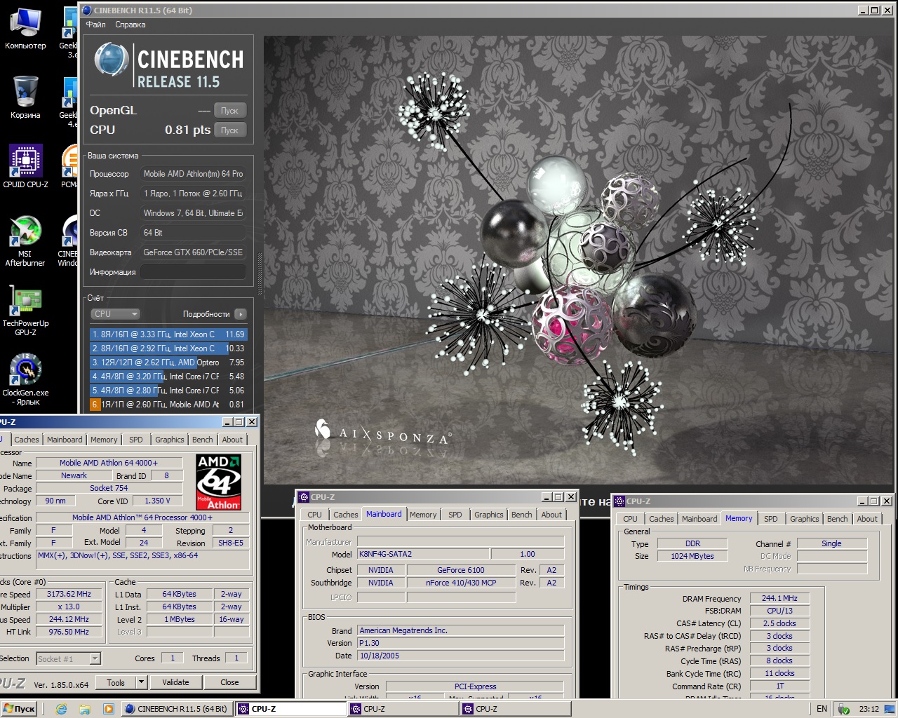
Task: Click the Core Speed 3173.62 MHz value
Action: tap(69, 594)
